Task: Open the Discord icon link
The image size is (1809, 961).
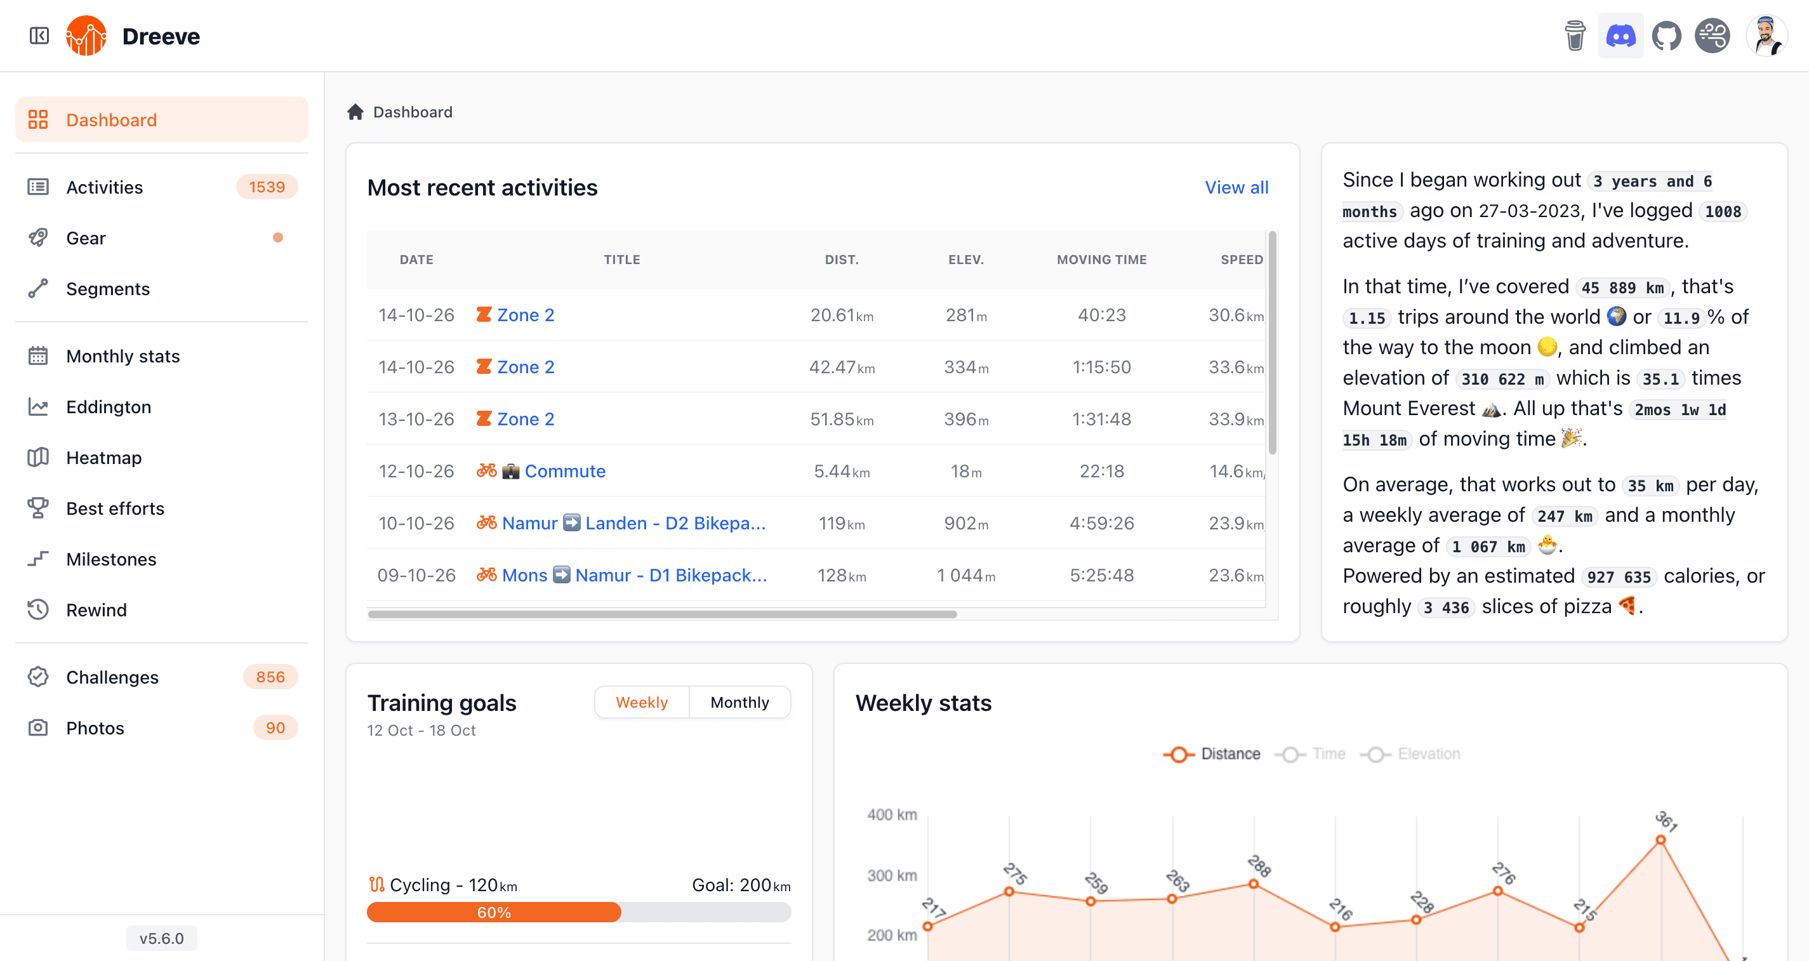Action: 1620,36
